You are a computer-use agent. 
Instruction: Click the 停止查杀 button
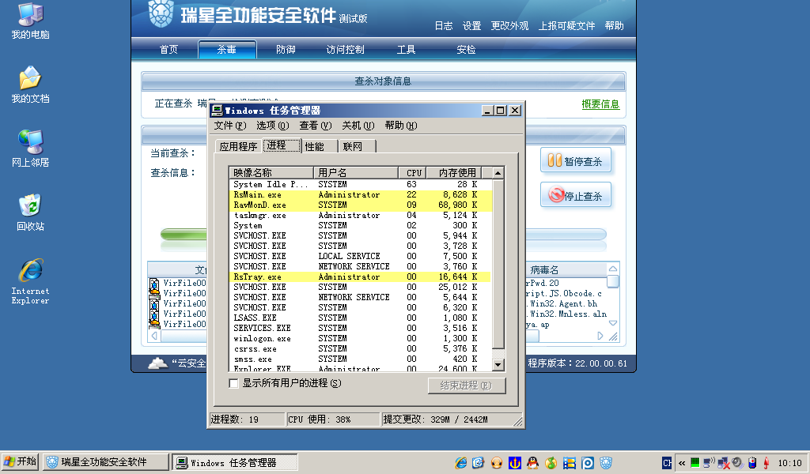coord(576,195)
